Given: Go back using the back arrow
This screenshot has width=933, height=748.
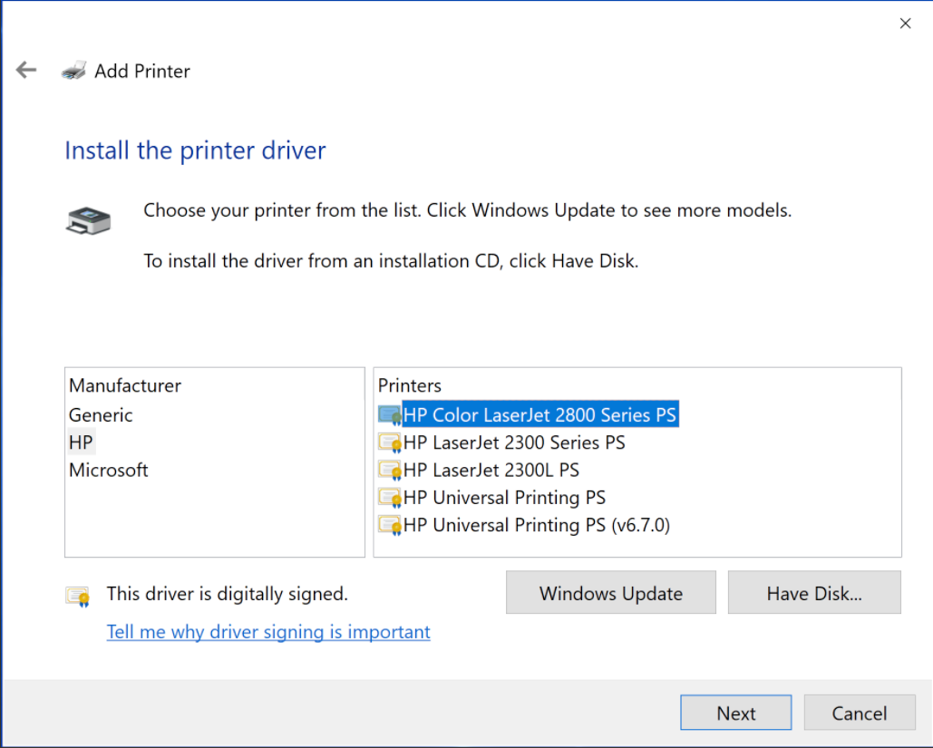Looking at the screenshot, I should point(26,70).
